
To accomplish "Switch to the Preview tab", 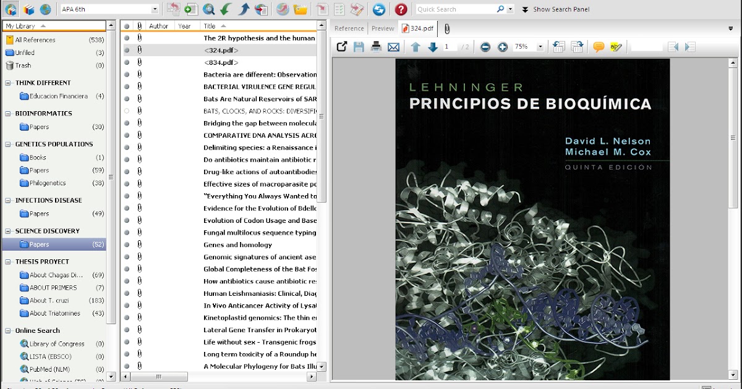I will (x=383, y=28).
